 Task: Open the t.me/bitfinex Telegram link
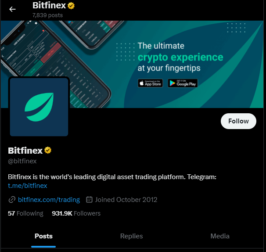(x=28, y=186)
